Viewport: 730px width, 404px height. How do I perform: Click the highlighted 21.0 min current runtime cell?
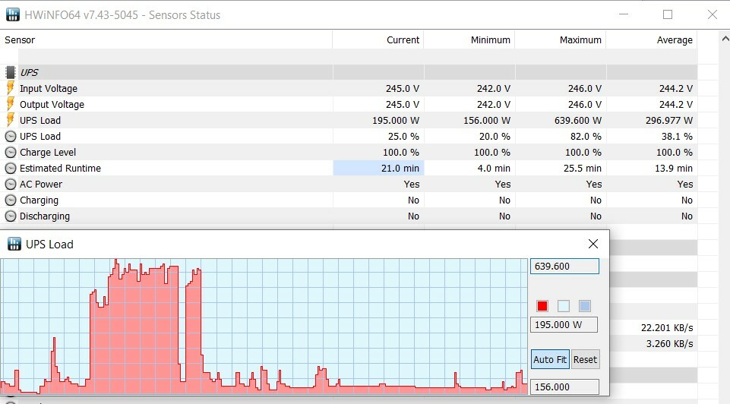(378, 168)
